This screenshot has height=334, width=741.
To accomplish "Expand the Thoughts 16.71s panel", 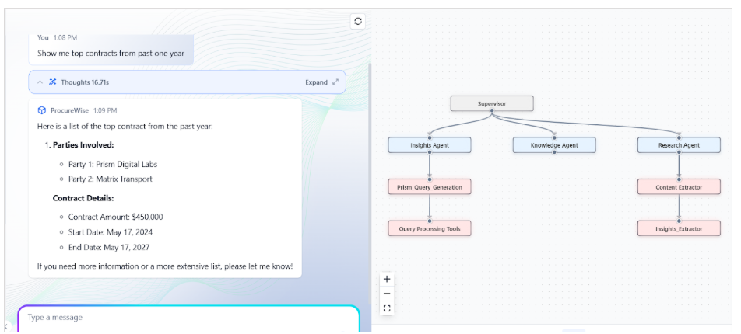I will coord(316,82).
